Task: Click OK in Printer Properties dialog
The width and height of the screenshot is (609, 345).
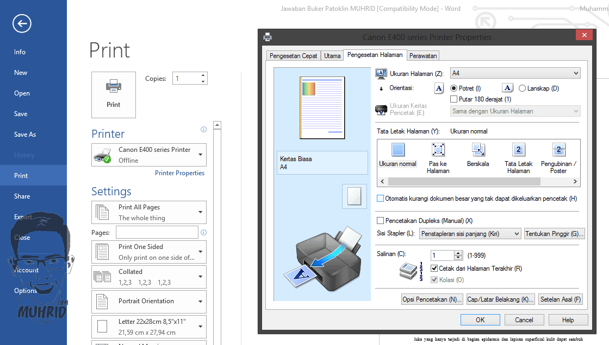Action: coord(480,320)
